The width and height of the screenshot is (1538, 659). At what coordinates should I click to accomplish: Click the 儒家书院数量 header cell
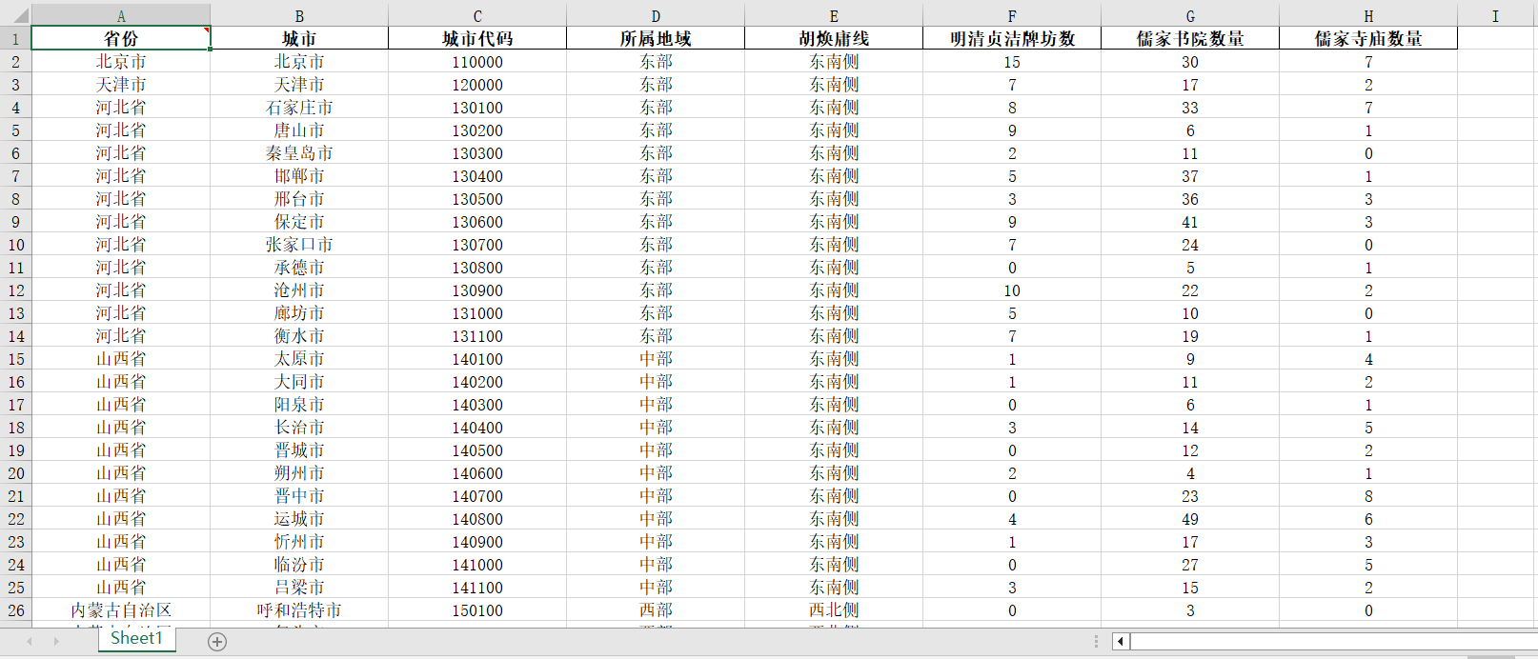pos(1190,39)
